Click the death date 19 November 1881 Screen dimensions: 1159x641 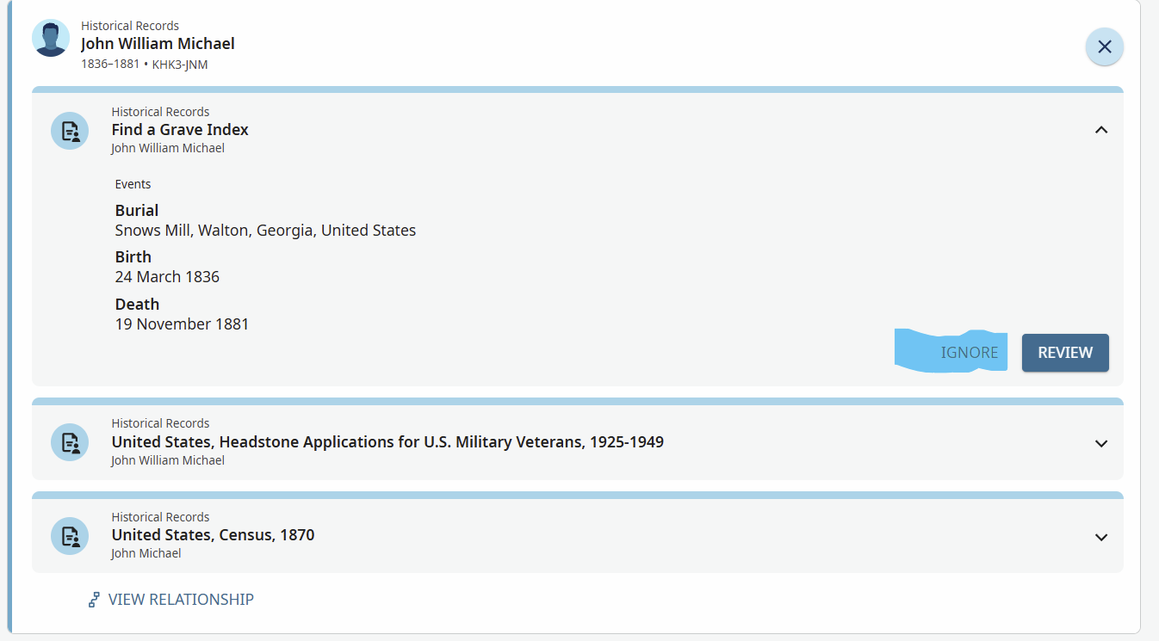pos(182,324)
